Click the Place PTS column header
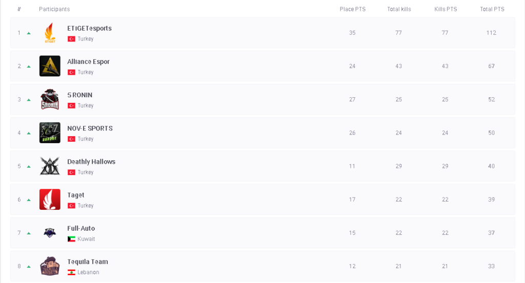The height and width of the screenshot is (283, 525). [x=352, y=9]
